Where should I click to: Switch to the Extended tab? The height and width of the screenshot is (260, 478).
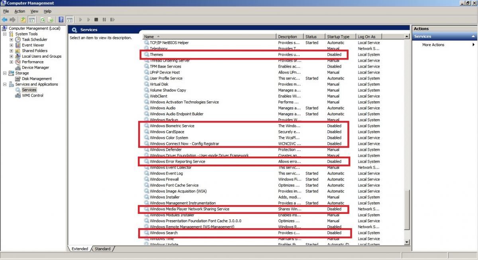pyautogui.click(x=80, y=249)
